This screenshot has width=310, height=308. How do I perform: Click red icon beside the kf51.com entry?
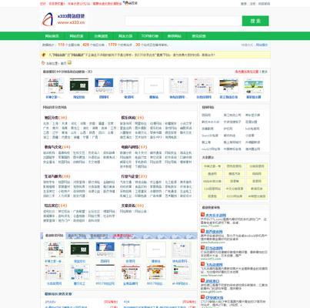pos(202,248)
